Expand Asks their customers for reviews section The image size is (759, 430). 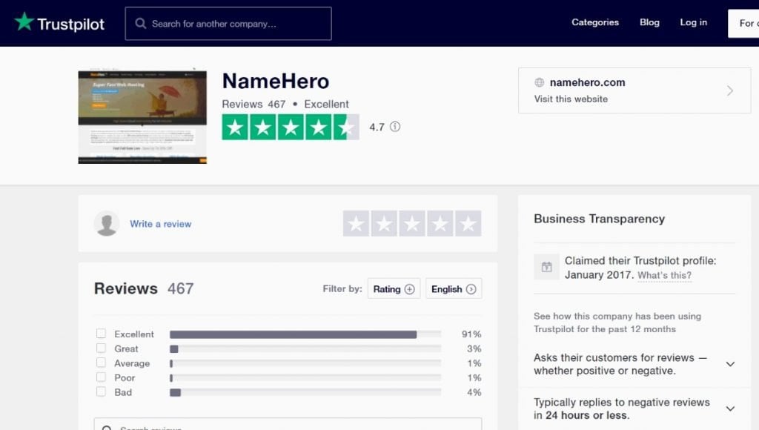[x=634, y=364]
